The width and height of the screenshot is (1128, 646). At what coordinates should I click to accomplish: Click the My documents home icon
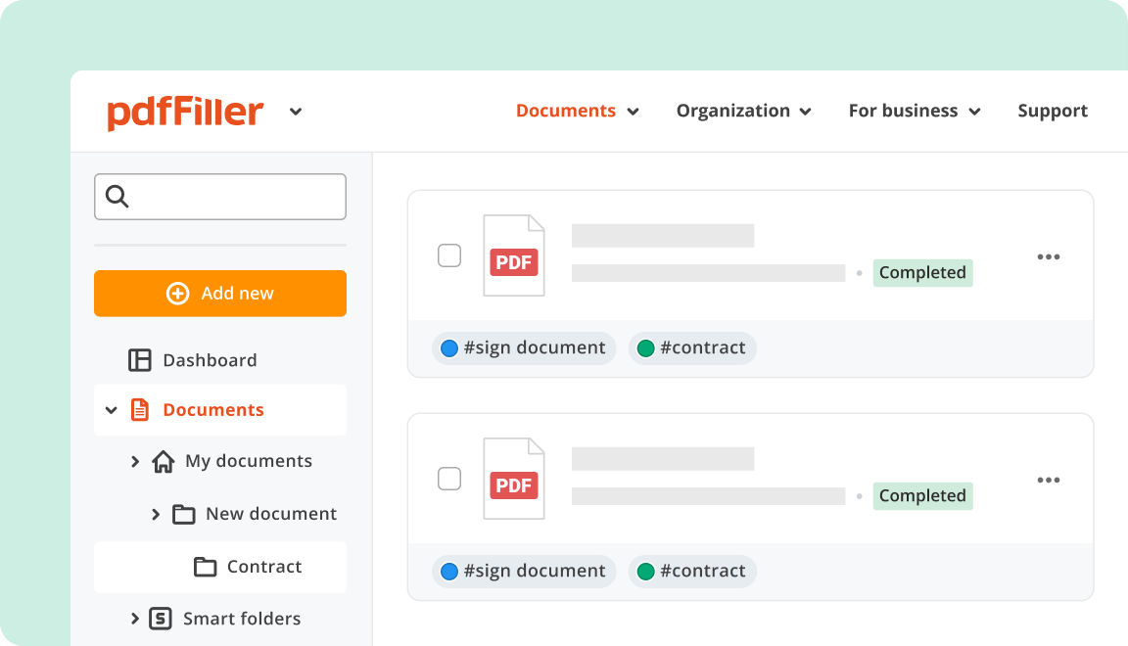coord(164,460)
